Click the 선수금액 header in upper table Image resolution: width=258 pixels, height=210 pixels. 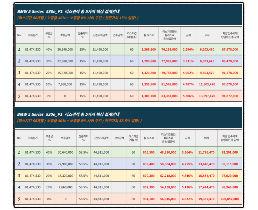click(x=118, y=35)
